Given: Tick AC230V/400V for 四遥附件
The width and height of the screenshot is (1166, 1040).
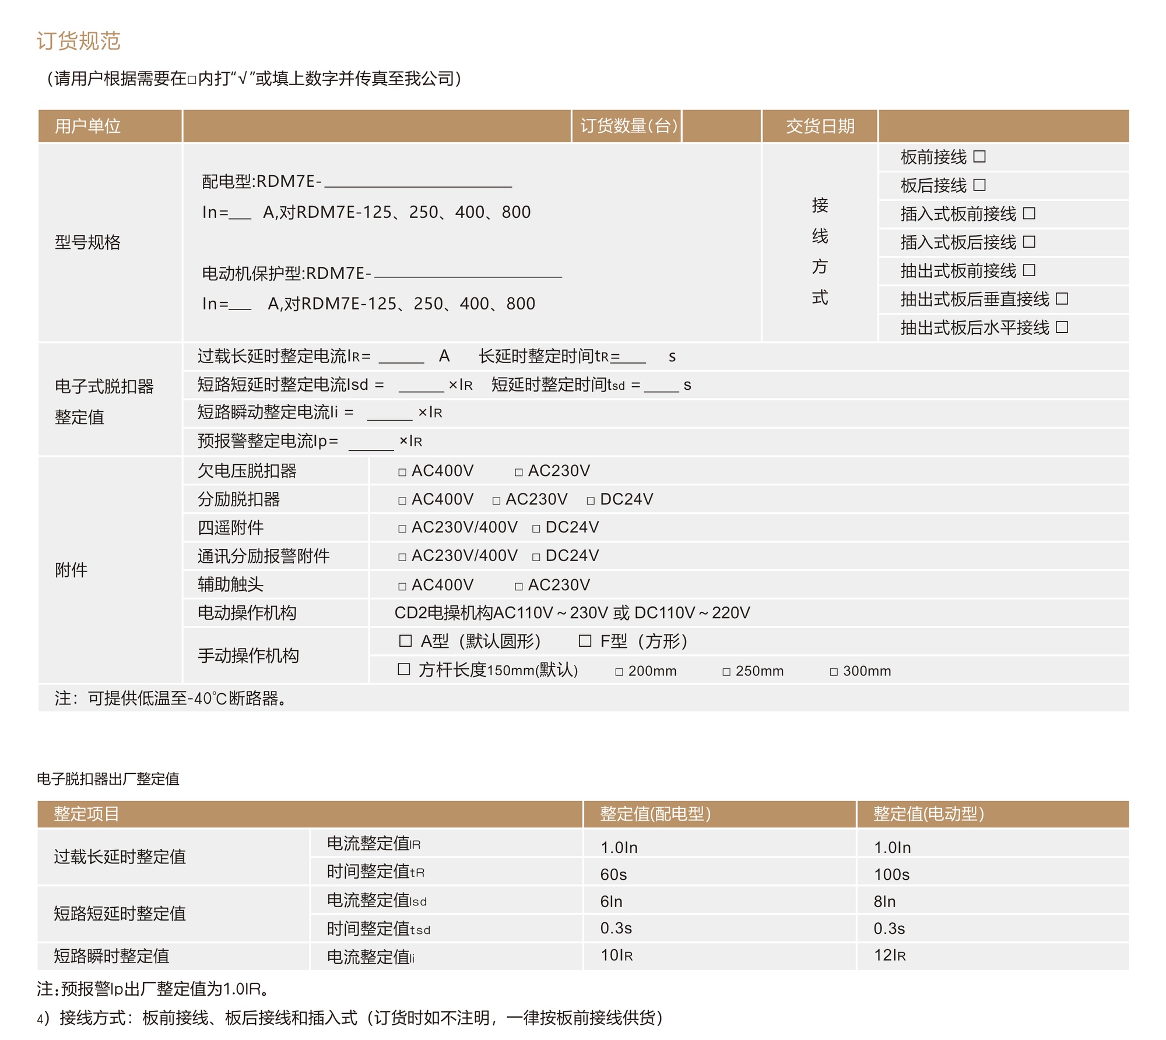Looking at the screenshot, I should (402, 529).
